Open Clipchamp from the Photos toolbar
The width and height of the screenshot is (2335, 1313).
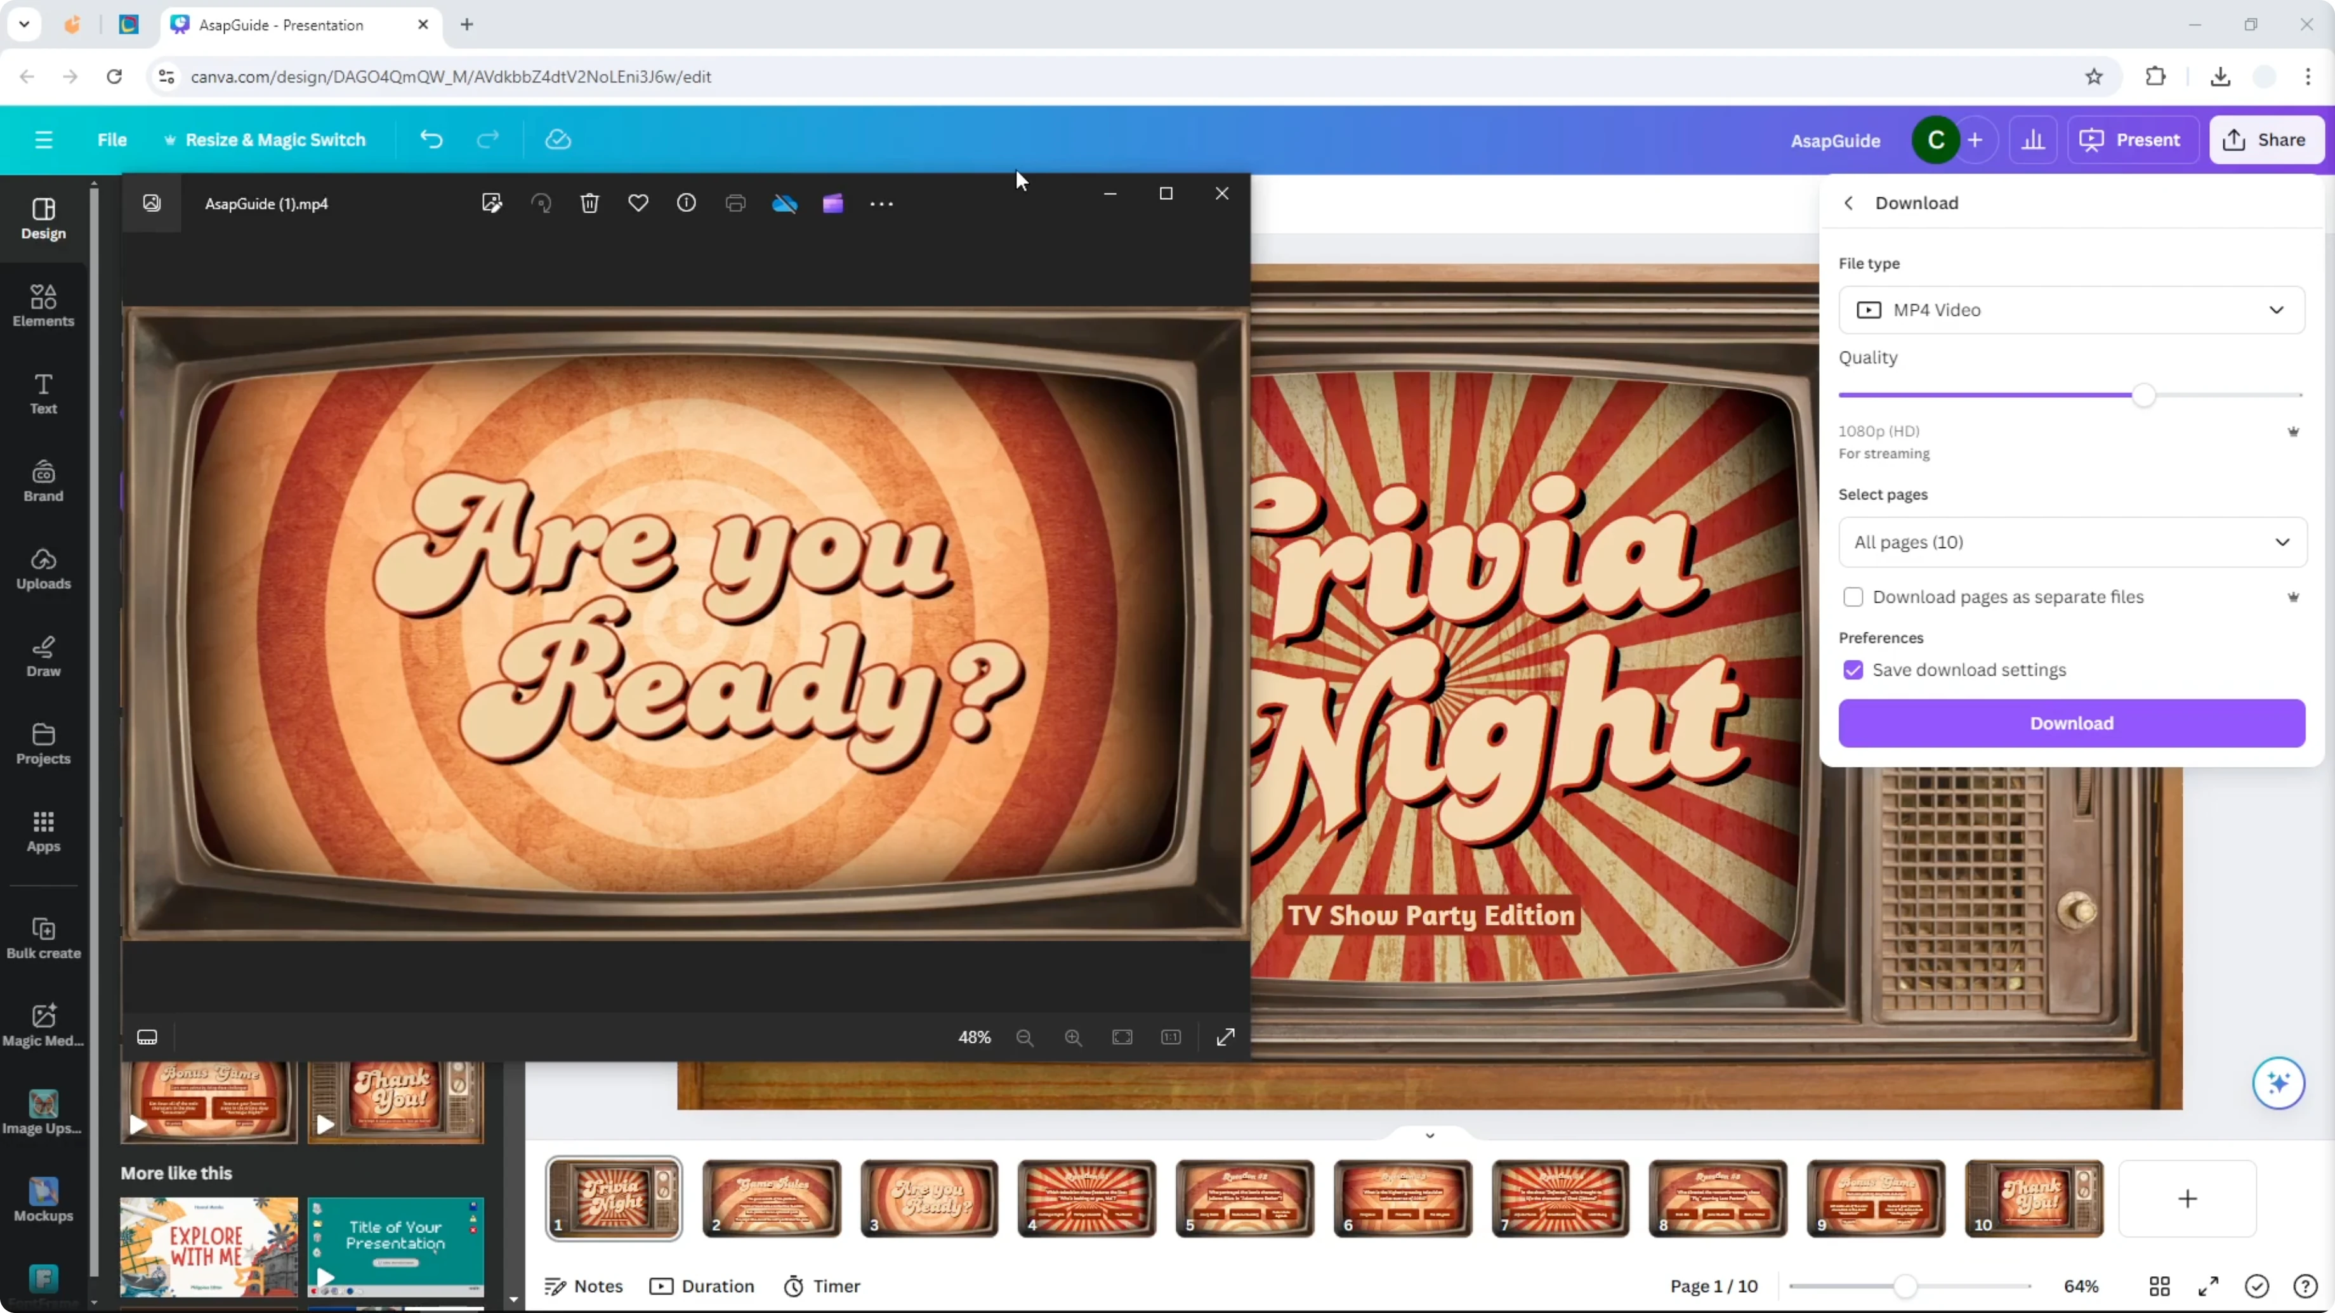pos(833,203)
